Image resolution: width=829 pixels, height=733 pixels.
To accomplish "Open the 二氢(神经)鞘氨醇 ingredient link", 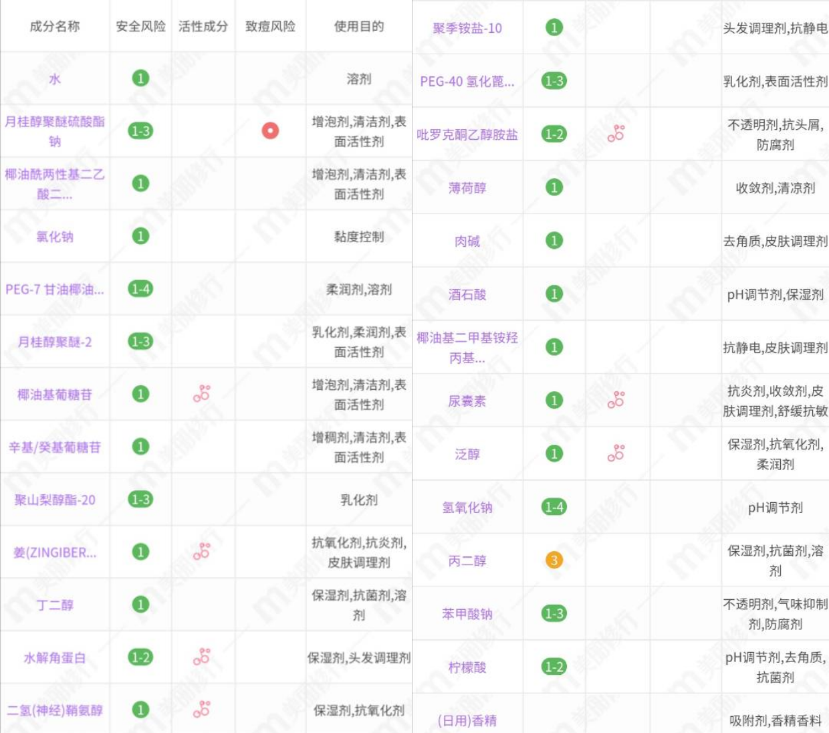I will [x=55, y=710].
